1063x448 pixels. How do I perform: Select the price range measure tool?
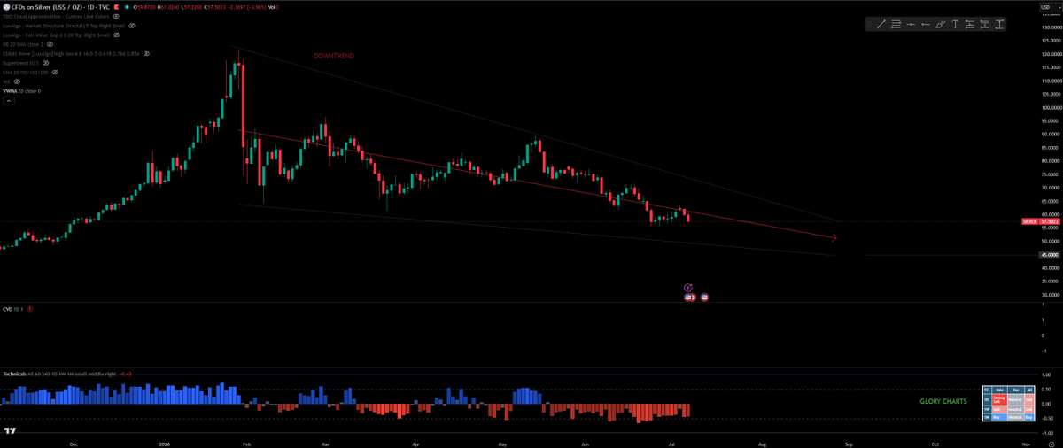[999, 24]
